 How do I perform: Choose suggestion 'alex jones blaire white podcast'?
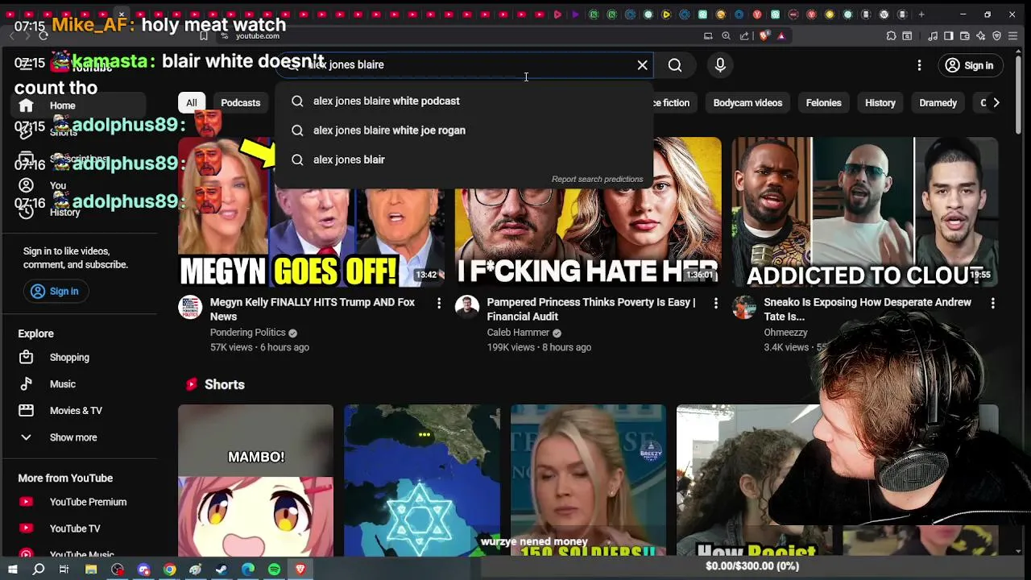464,101
